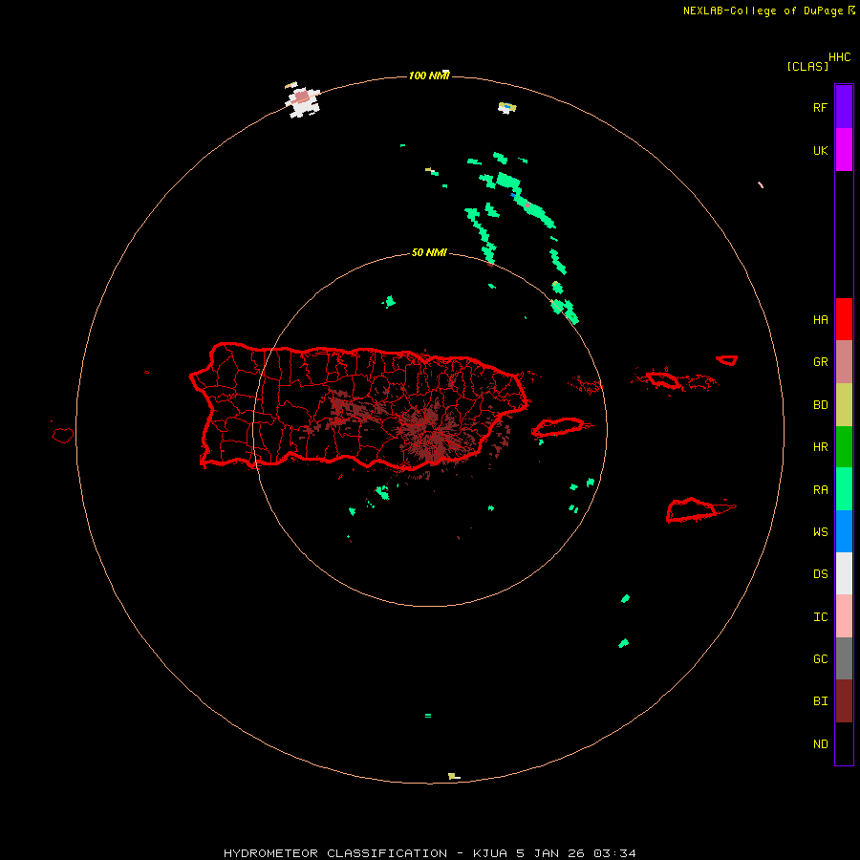Screen dimensions: 860x860
Task: Click Mona island outline far west
Action: point(63,436)
